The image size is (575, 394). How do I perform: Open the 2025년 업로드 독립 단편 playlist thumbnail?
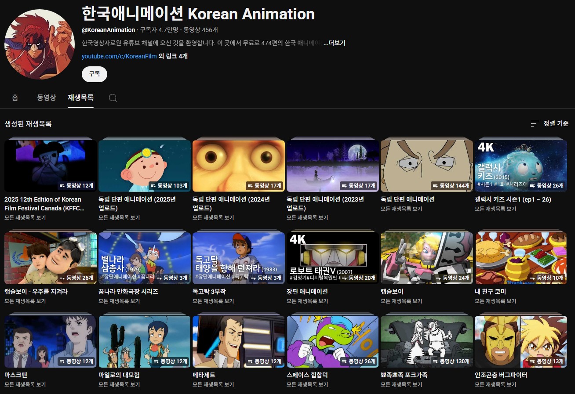145,166
